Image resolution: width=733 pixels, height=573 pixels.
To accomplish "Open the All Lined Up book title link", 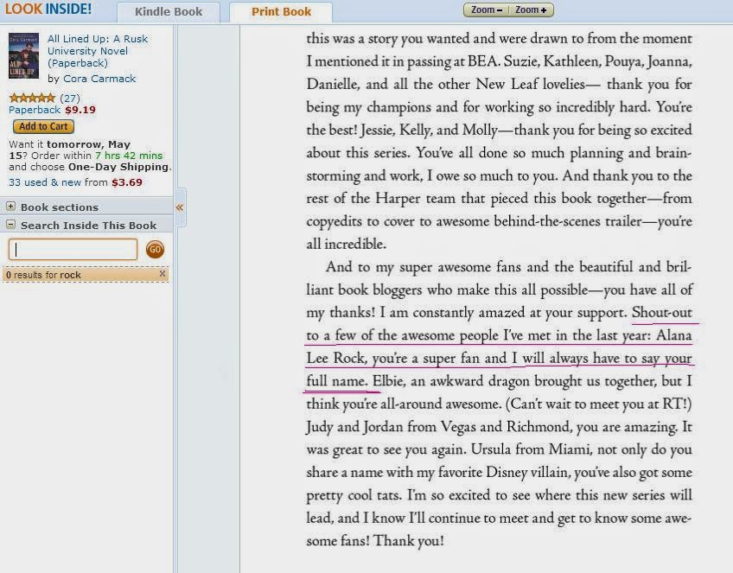I will 97,51.
